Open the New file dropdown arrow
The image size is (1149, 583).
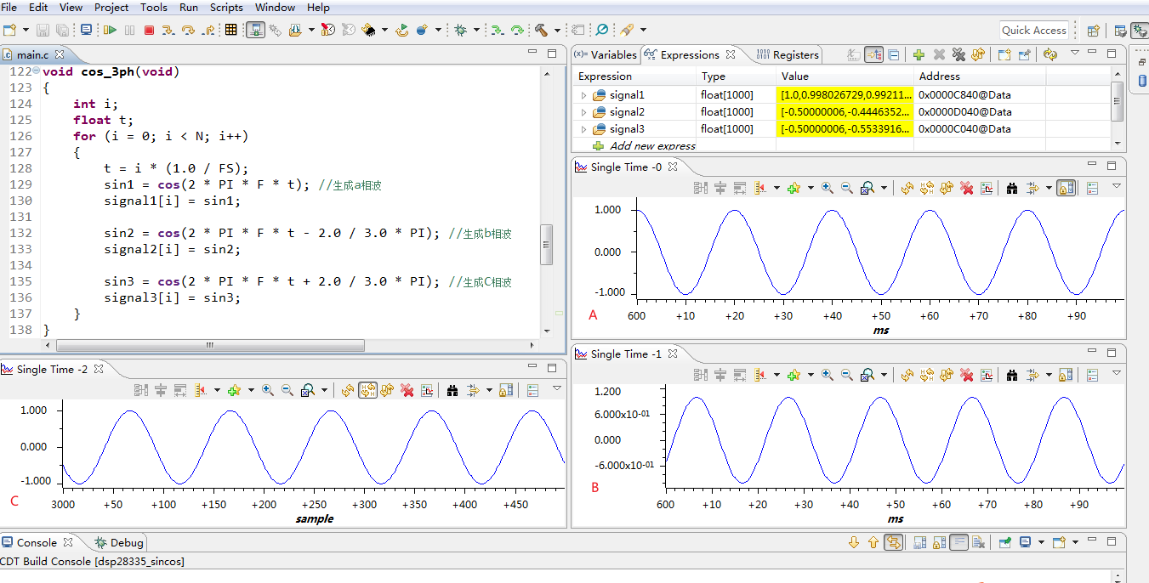coord(26,30)
